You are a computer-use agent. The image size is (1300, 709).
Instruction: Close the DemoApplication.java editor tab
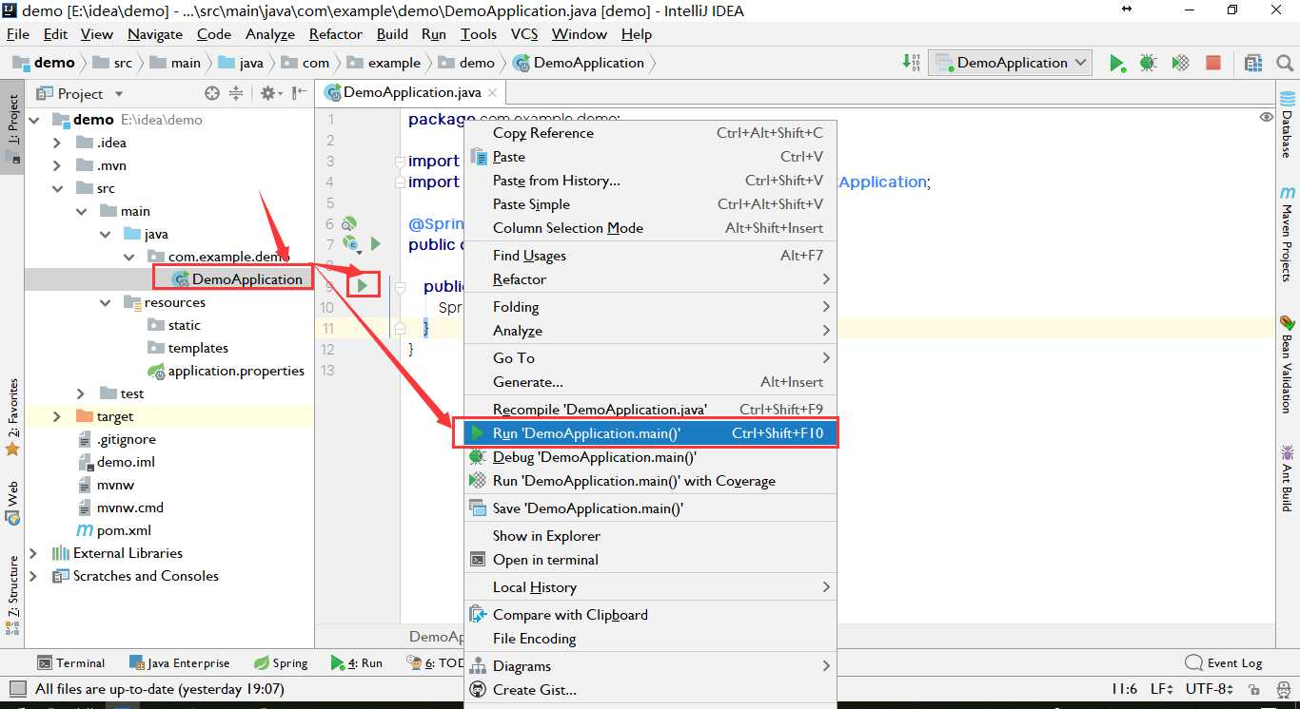(492, 92)
